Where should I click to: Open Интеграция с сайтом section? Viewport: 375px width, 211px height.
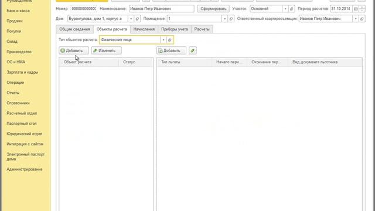[x=25, y=144]
